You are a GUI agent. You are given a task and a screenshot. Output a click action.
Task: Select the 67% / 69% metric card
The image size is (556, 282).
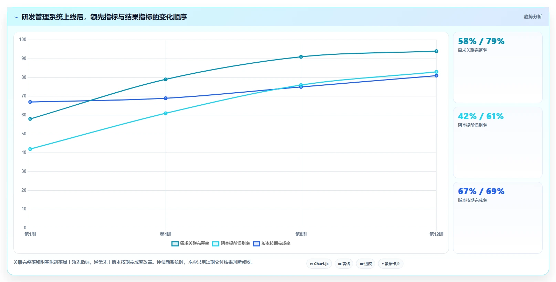point(497,218)
